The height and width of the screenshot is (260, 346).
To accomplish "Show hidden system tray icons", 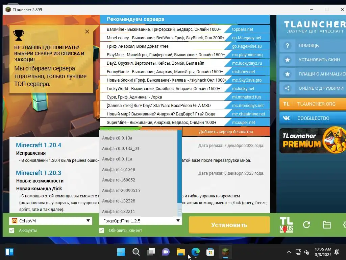I will (x=289, y=252).
